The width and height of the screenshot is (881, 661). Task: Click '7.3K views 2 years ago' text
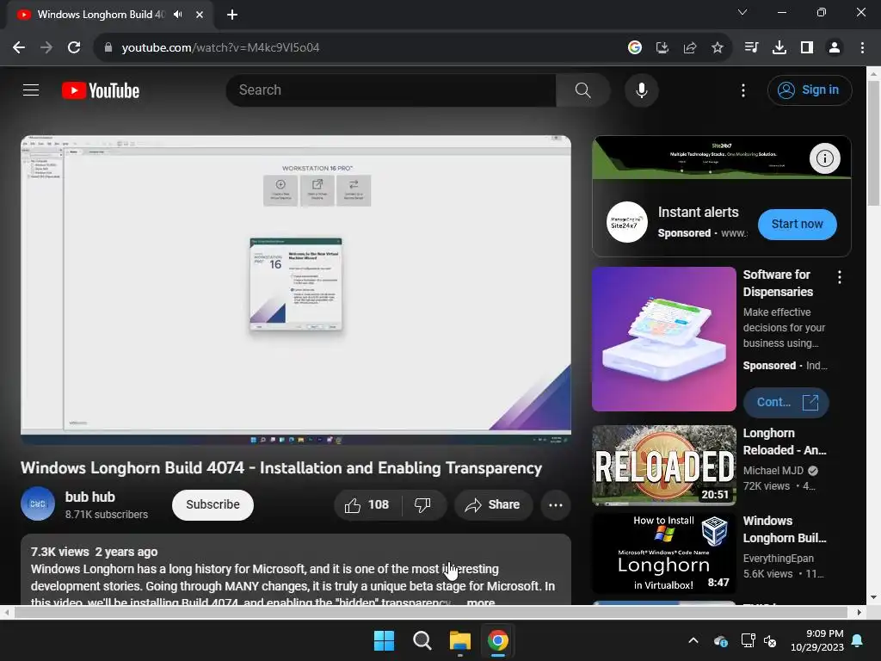coord(95,552)
